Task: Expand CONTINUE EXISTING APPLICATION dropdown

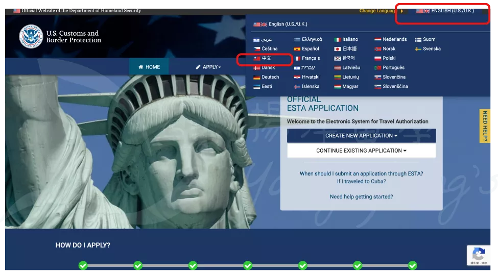Action: click(361, 151)
